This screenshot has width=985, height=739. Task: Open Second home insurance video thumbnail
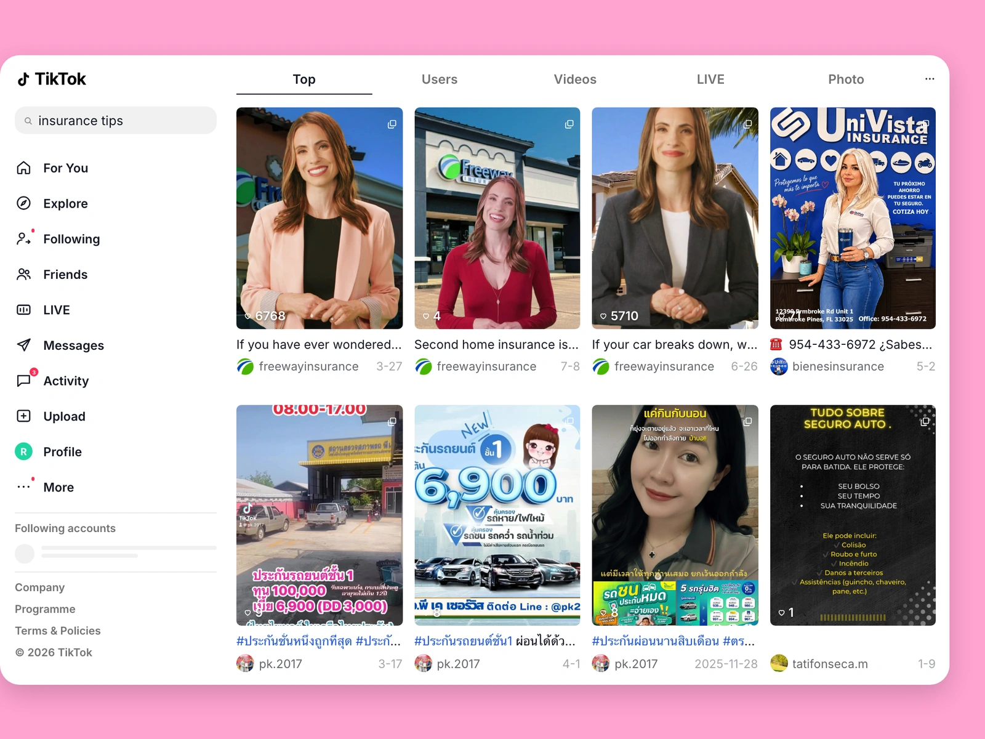(x=497, y=218)
